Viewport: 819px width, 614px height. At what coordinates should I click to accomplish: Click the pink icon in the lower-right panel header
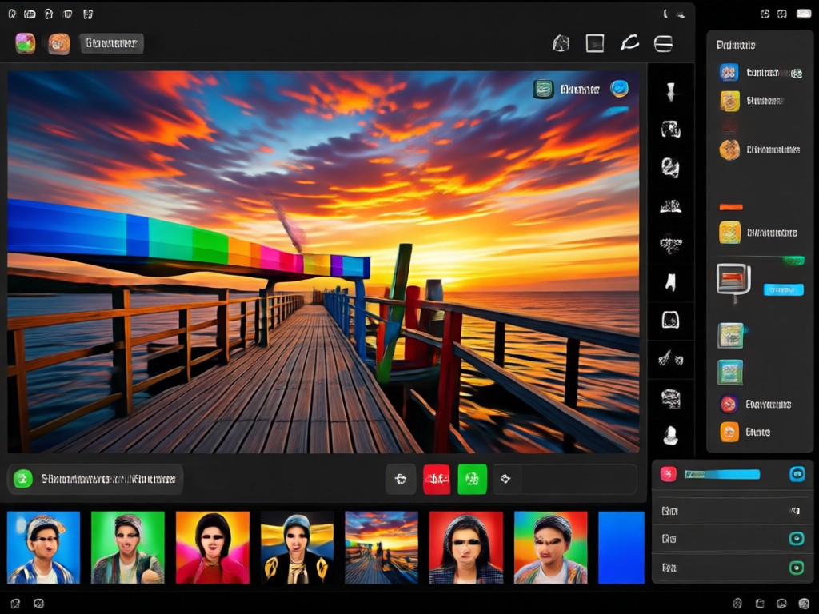pos(669,474)
